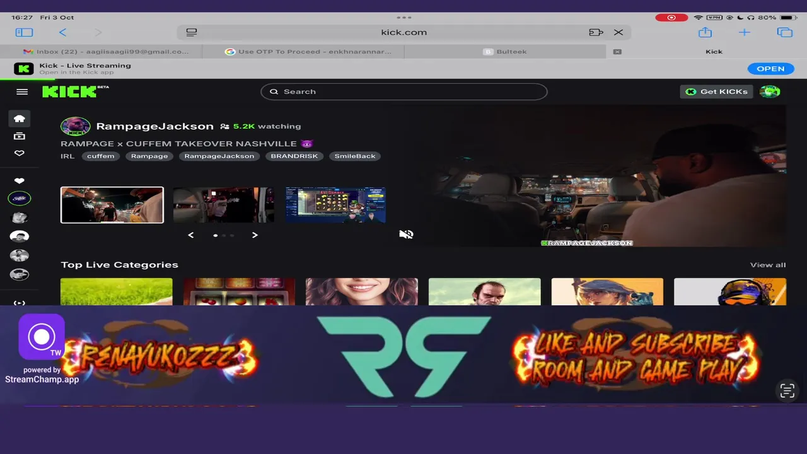Open the slot machine category card
The width and height of the screenshot is (807, 454).
pos(239,292)
